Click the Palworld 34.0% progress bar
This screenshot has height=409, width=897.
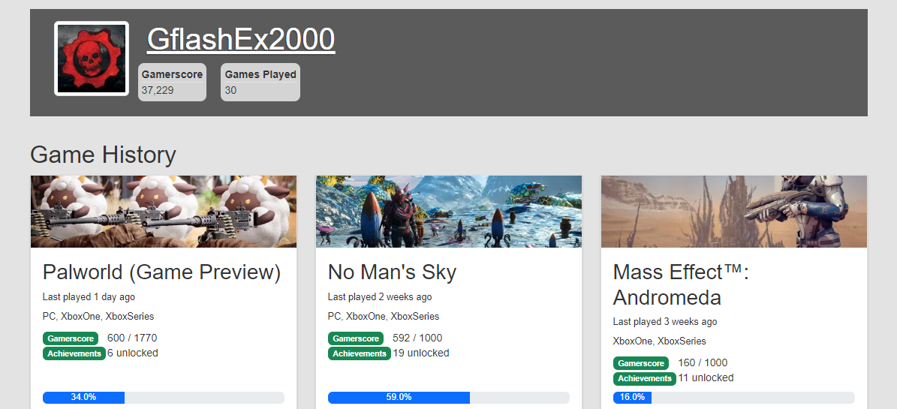click(x=164, y=398)
